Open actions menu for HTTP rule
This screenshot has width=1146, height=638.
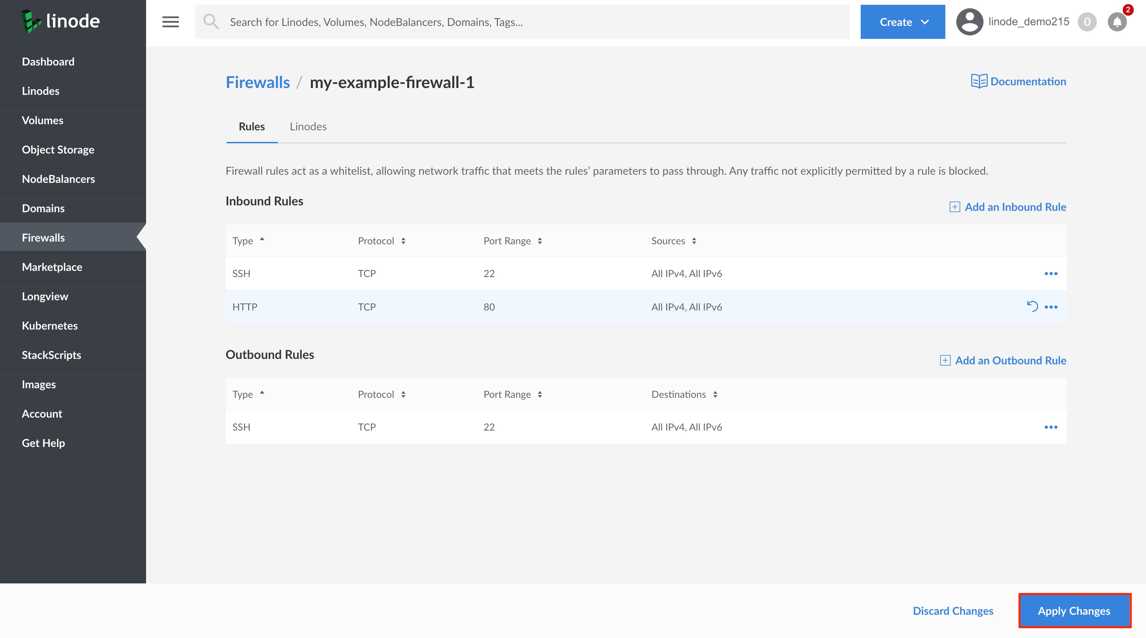(x=1051, y=307)
